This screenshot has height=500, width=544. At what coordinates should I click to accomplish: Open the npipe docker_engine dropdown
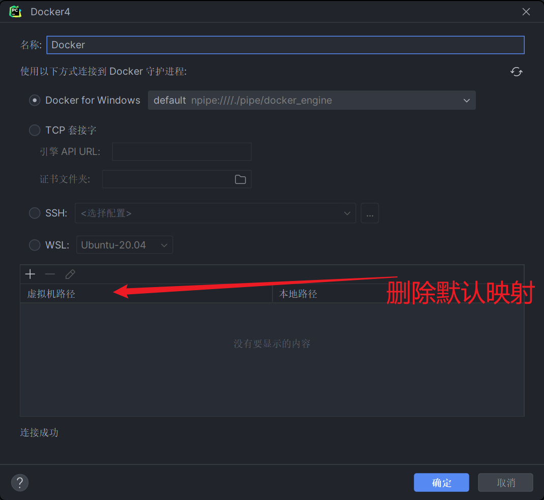click(312, 100)
